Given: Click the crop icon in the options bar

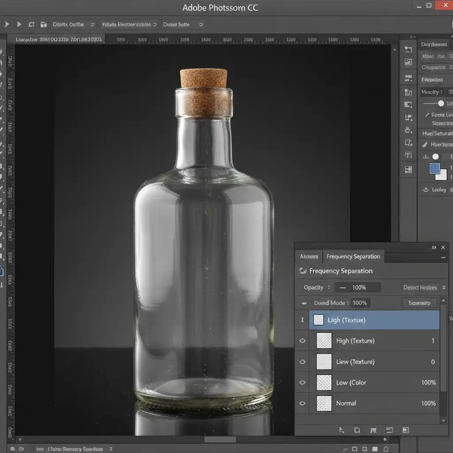Looking at the screenshot, I should pyautogui.click(x=31, y=24).
